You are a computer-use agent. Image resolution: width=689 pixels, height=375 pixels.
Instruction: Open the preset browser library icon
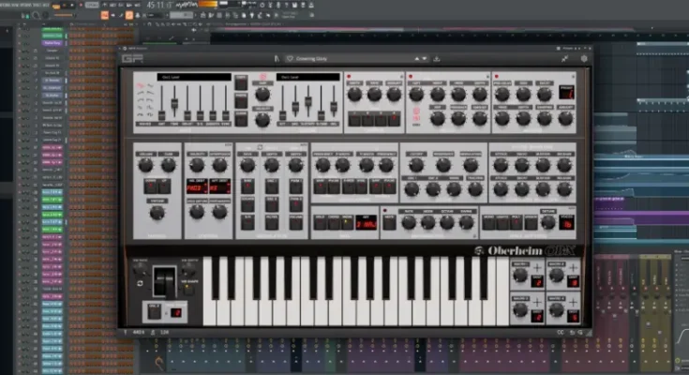tap(277, 58)
